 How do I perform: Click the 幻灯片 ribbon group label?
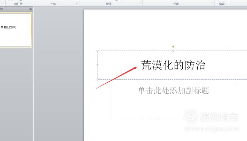click(x=18, y=4)
